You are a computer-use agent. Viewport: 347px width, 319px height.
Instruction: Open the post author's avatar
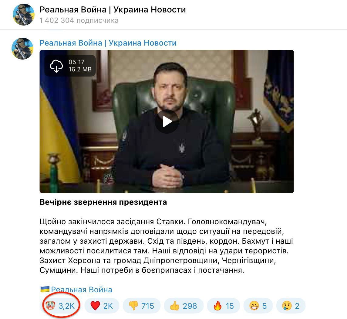tap(22, 49)
